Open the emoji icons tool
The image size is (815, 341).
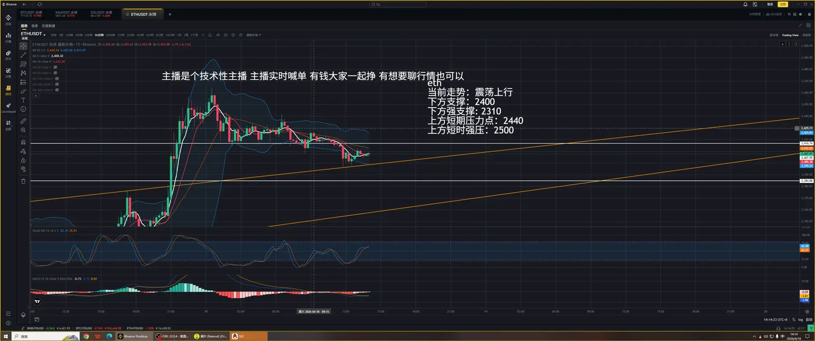pyautogui.click(x=23, y=109)
